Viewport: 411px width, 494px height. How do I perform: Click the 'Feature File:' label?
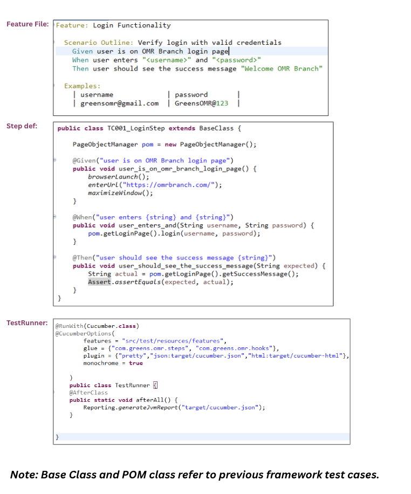[x=28, y=24]
